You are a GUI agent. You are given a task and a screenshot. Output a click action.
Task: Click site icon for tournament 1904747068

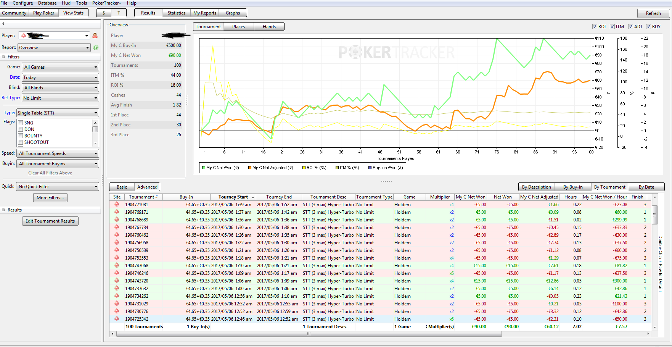(x=117, y=265)
